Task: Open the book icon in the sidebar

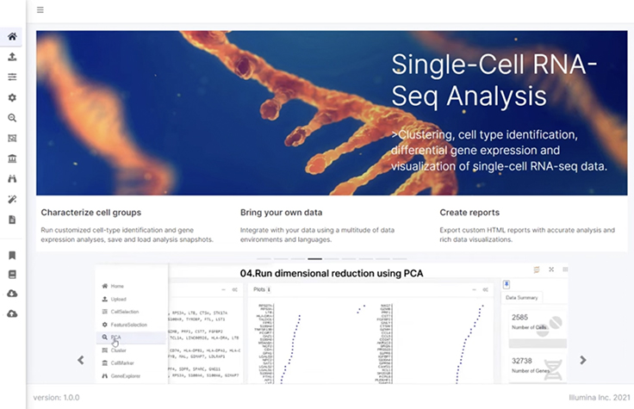Action: (12, 275)
